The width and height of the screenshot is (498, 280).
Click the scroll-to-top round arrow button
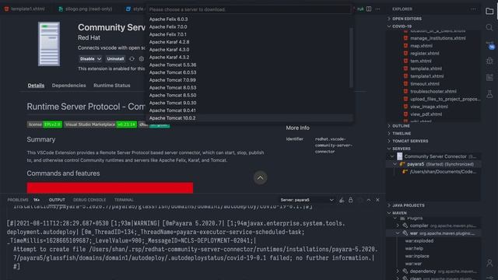click(x=260, y=178)
